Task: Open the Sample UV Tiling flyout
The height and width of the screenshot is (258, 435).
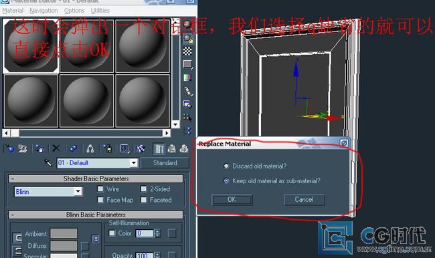Action: tap(188, 65)
